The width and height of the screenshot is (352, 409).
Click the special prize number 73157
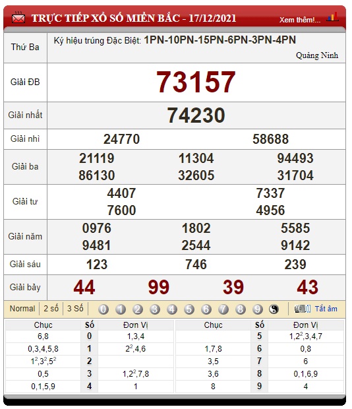pos(196,82)
